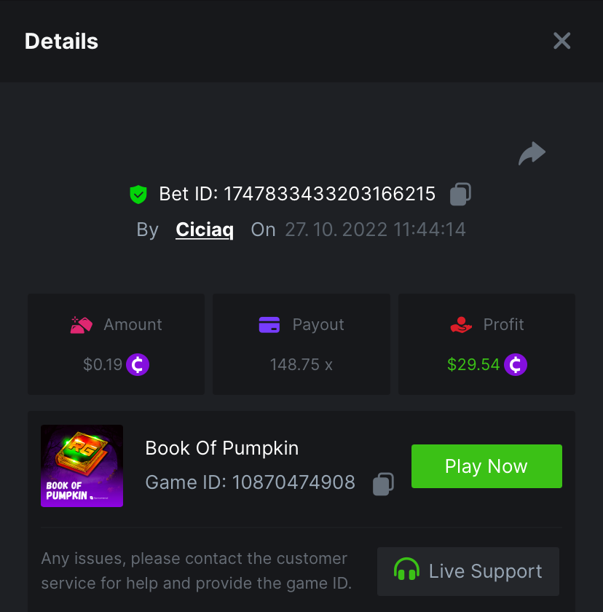Viewport: 603px width, 612px height.
Task: Copy the Bet ID using copy icon
Action: pyautogui.click(x=460, y=194)
